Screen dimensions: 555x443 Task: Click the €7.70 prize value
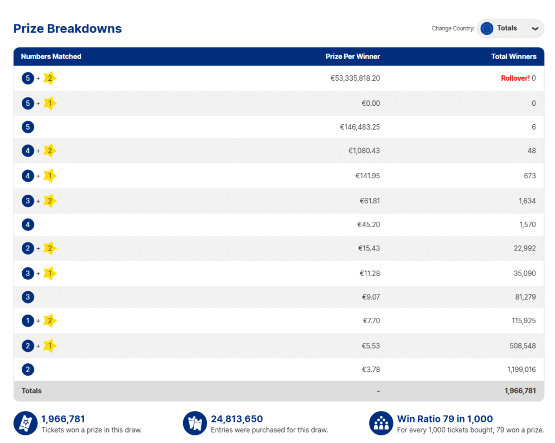[x=371, y=321]
